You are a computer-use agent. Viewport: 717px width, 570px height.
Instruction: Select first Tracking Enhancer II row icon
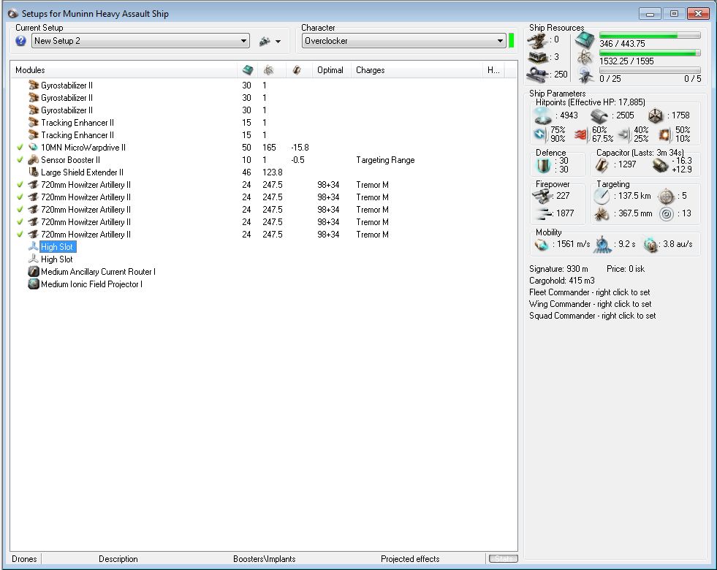click(34, 123)
